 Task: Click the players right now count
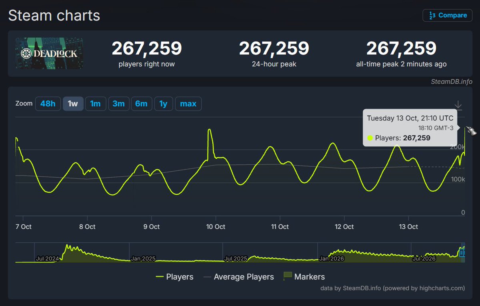(x=147, y=48)
